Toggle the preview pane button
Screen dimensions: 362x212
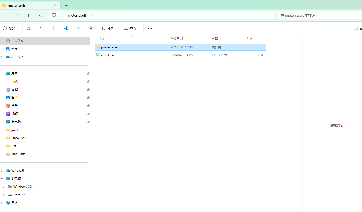[x=357, y=28]
